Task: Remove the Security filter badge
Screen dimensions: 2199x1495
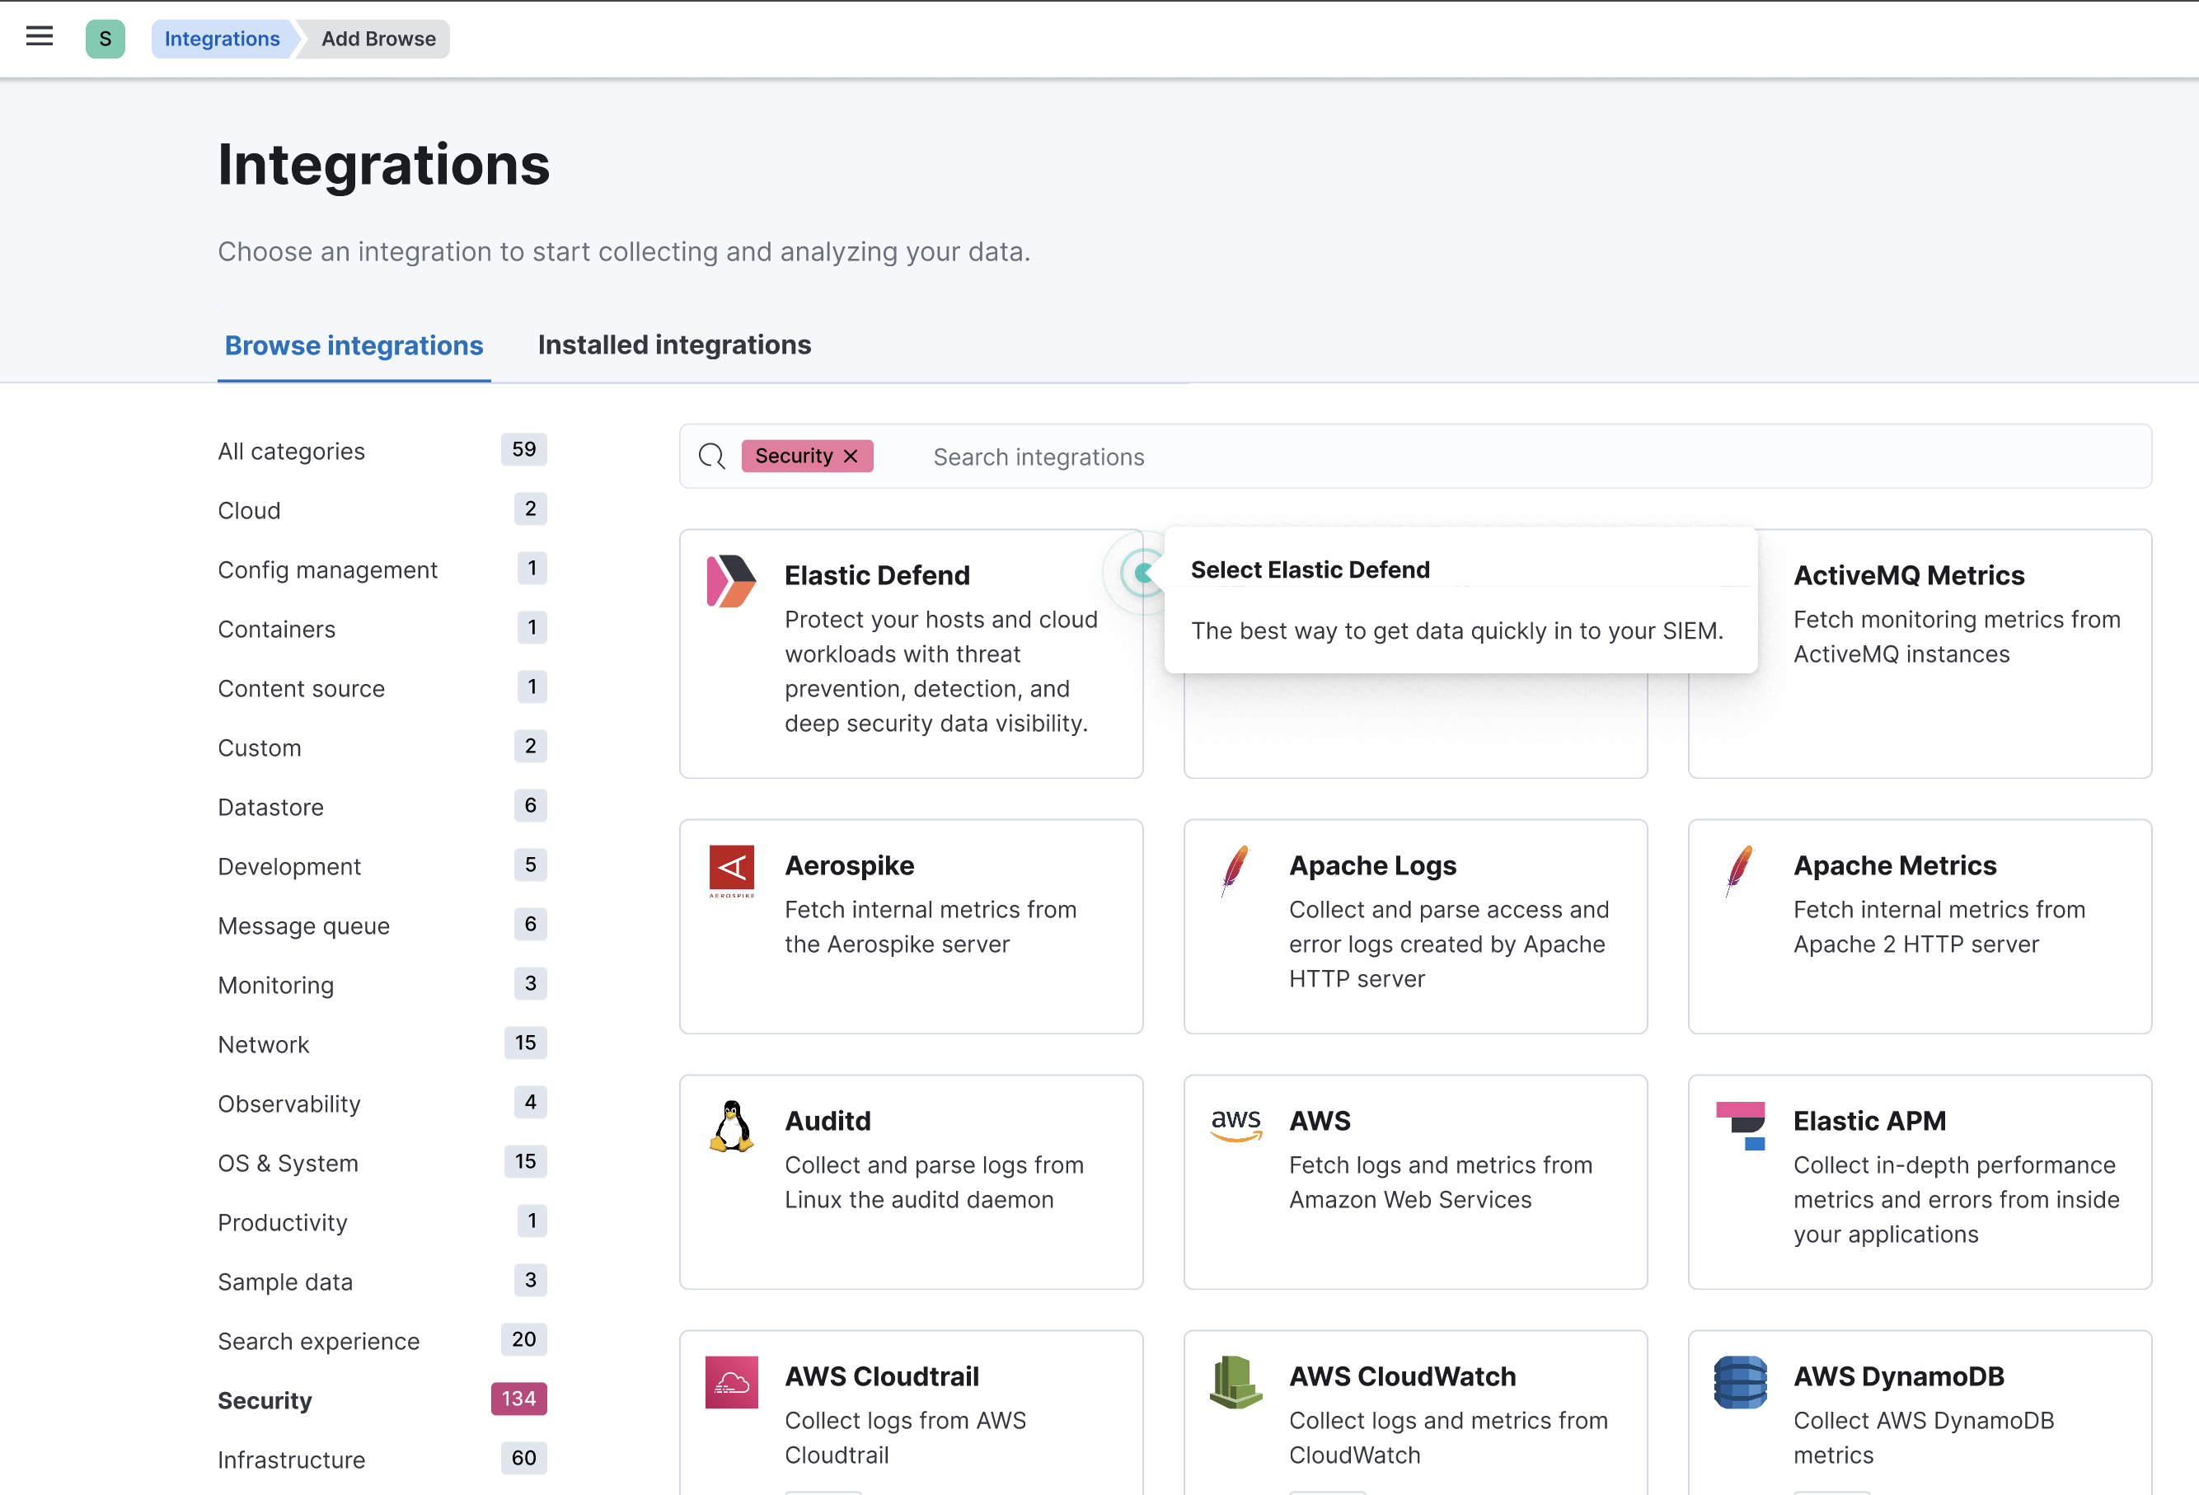Action: (x=849, y=456)
